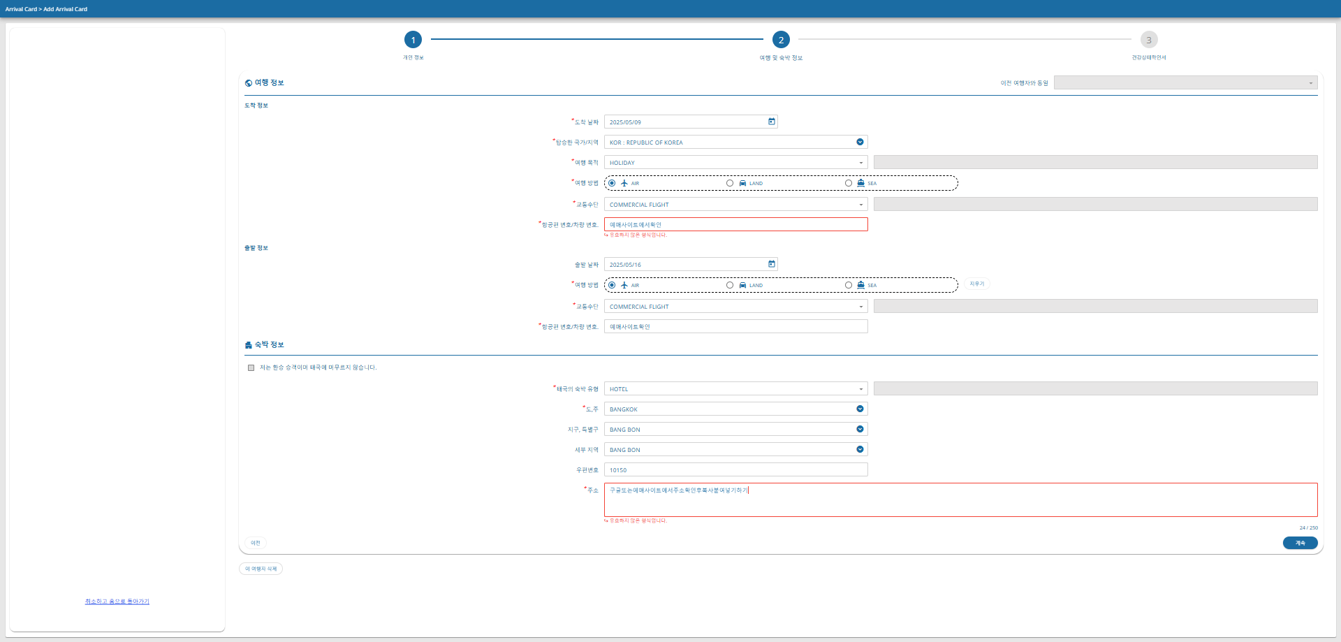Open the HOTEL accommodation type dropdown
1341x642 pixels.
736,388
